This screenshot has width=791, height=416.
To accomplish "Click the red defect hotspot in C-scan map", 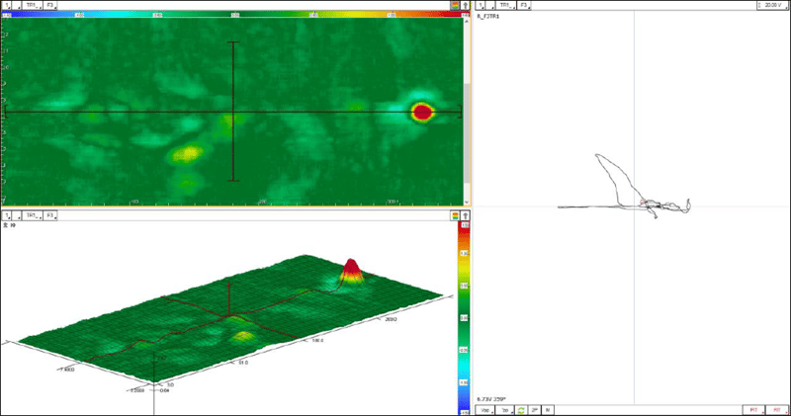I will [422, 112].
